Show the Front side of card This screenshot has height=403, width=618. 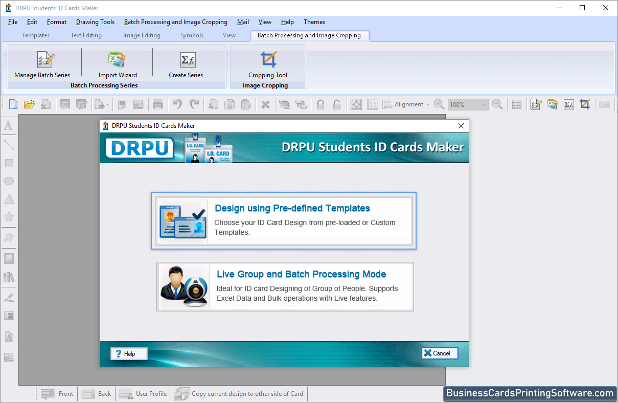58,394
